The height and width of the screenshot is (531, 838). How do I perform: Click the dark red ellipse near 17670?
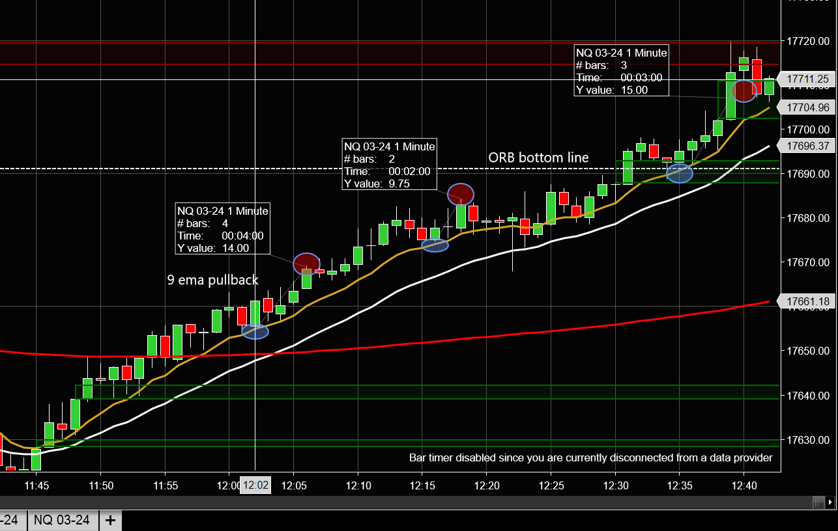pos(306,264)
